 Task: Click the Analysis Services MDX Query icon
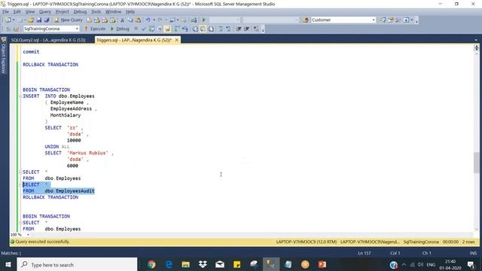97,20
